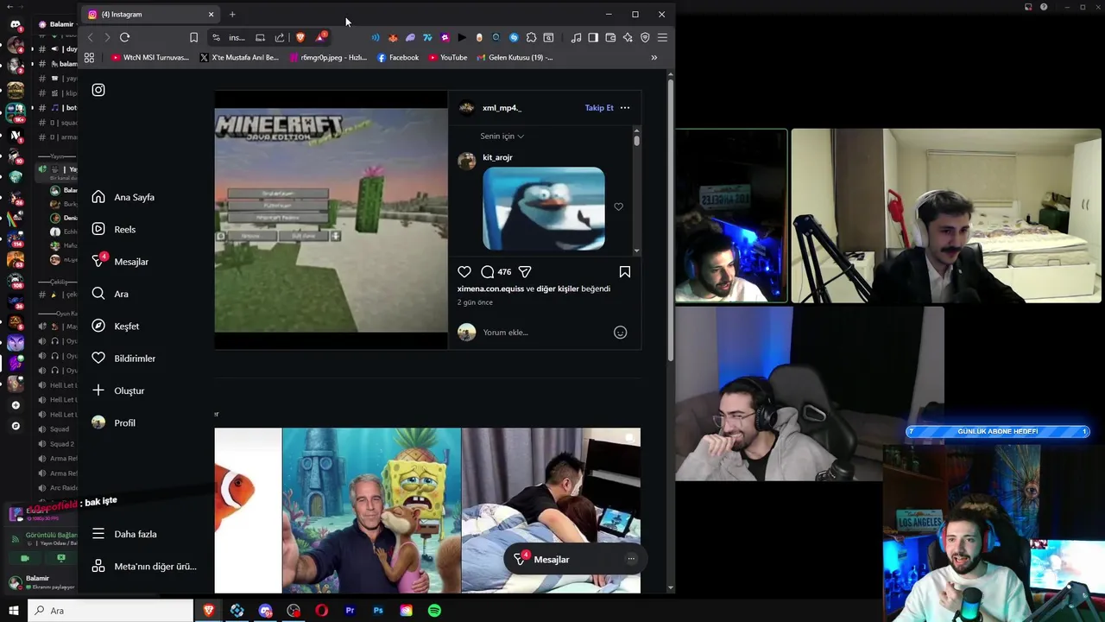Open Photoshop from the taskbar
The image size is (1105, 622).
[378, 611]
